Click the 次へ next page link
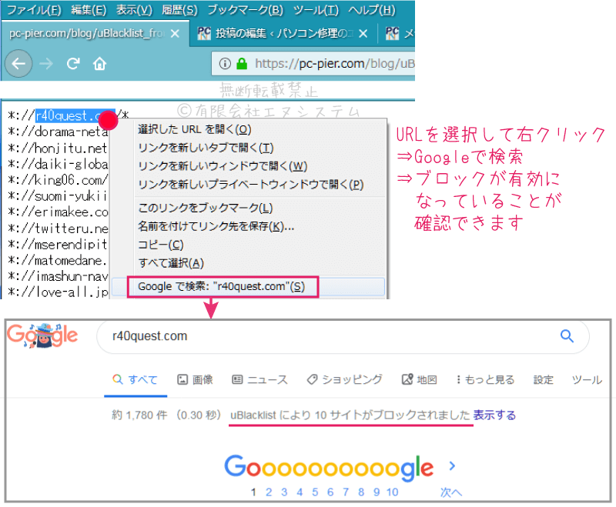Viewport: 616px width, 507px height. (451, 492)
